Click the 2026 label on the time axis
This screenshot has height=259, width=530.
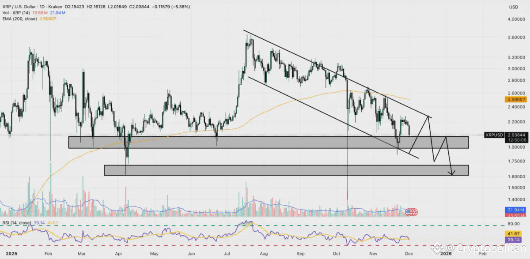pyautogui.click(x=447, y=254)
